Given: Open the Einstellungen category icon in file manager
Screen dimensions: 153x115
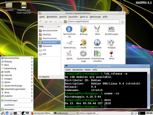Looking at the screenshot, I should pyautogui.click(x=111, y=29).
